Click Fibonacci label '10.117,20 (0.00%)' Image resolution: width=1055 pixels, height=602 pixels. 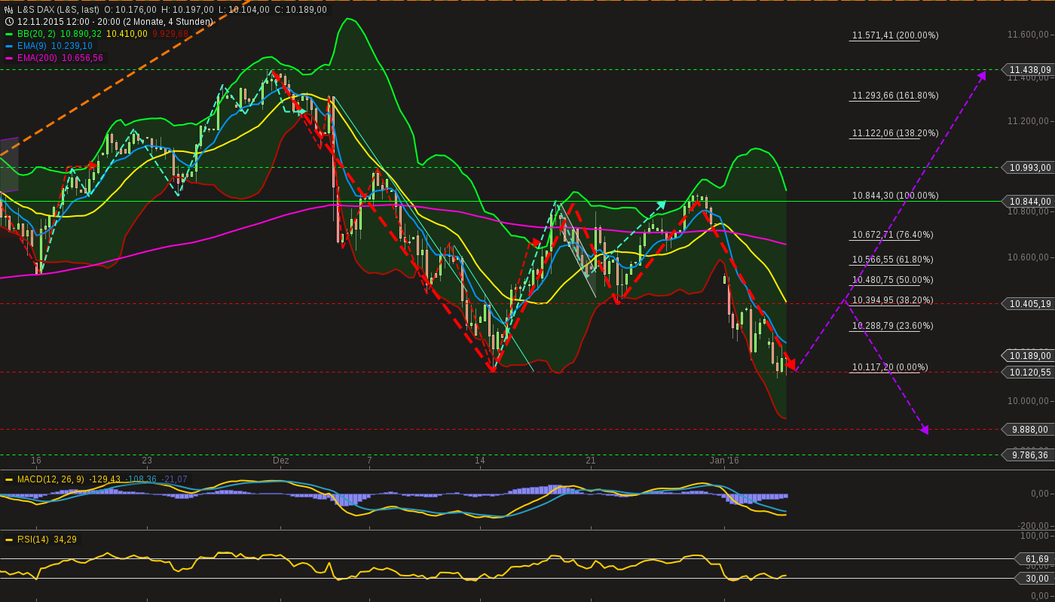click(890, 367)
